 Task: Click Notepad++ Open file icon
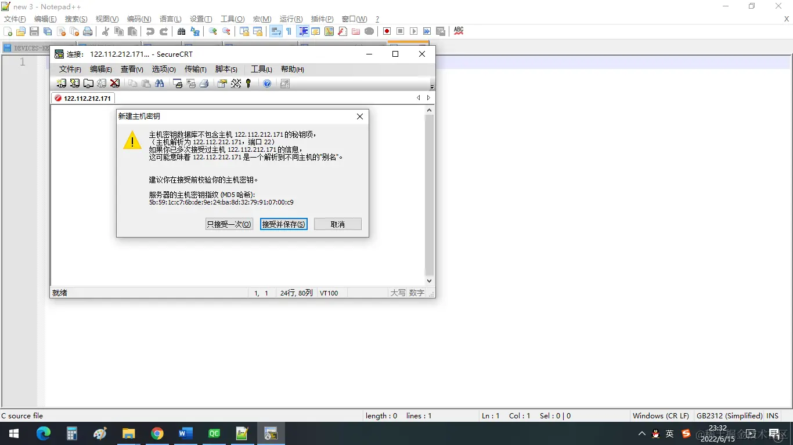pos(21,31)
